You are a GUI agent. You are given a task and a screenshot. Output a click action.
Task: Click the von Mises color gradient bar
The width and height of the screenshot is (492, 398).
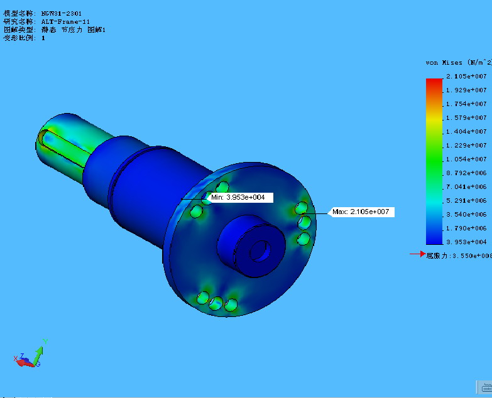point(434,161)
